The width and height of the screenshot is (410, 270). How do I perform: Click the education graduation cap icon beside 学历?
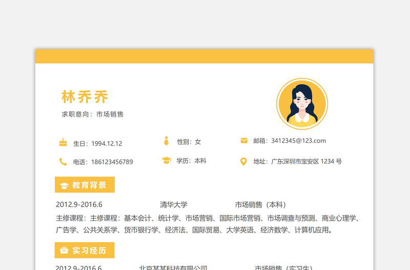166,160
